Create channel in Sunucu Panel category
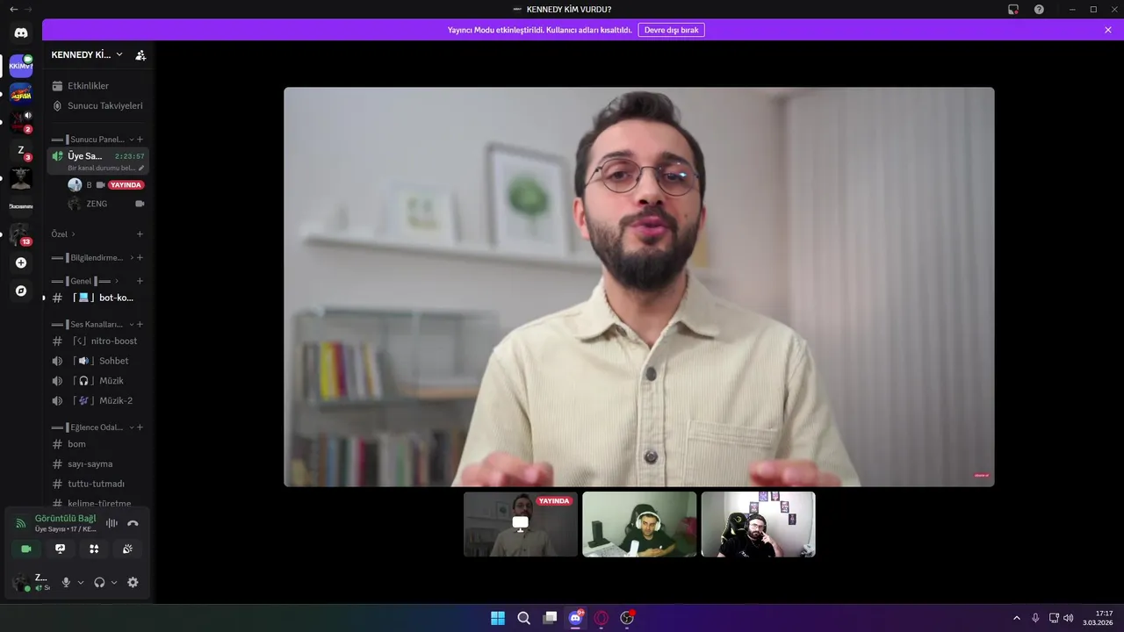 140,140
